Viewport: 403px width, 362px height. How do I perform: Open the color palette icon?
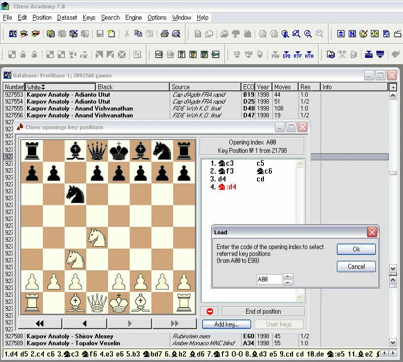[363, 34]
